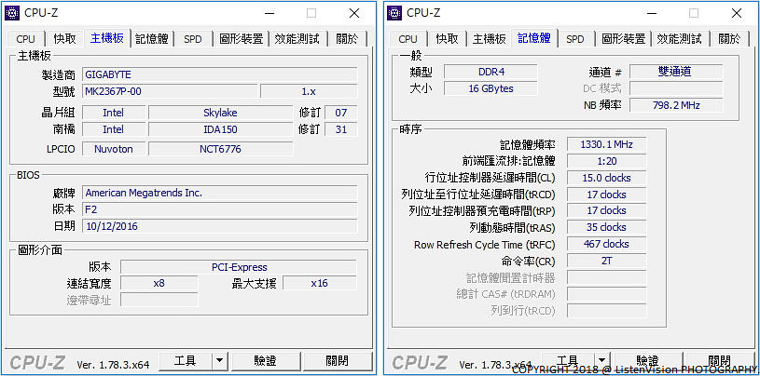Switch to 記憶體 tab in left window

[152, 39]
